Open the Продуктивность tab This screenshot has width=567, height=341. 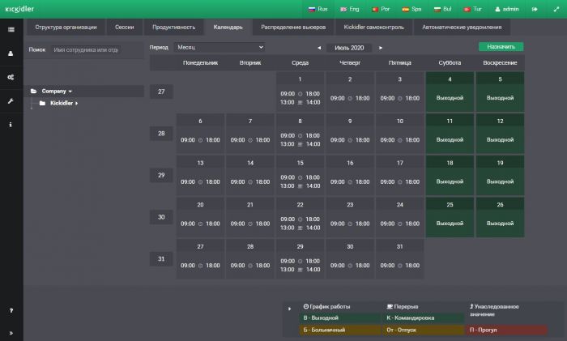click(174, 27)
